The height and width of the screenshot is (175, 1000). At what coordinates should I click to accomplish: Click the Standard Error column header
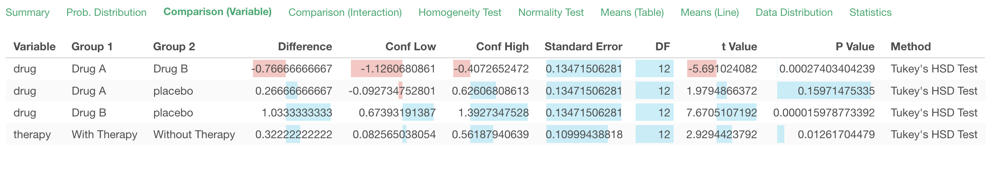coord(583,47)
